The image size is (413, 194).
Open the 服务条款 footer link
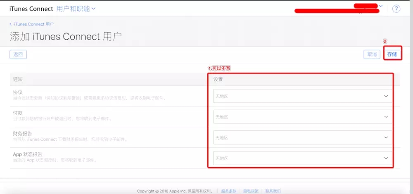pos(229,191)
